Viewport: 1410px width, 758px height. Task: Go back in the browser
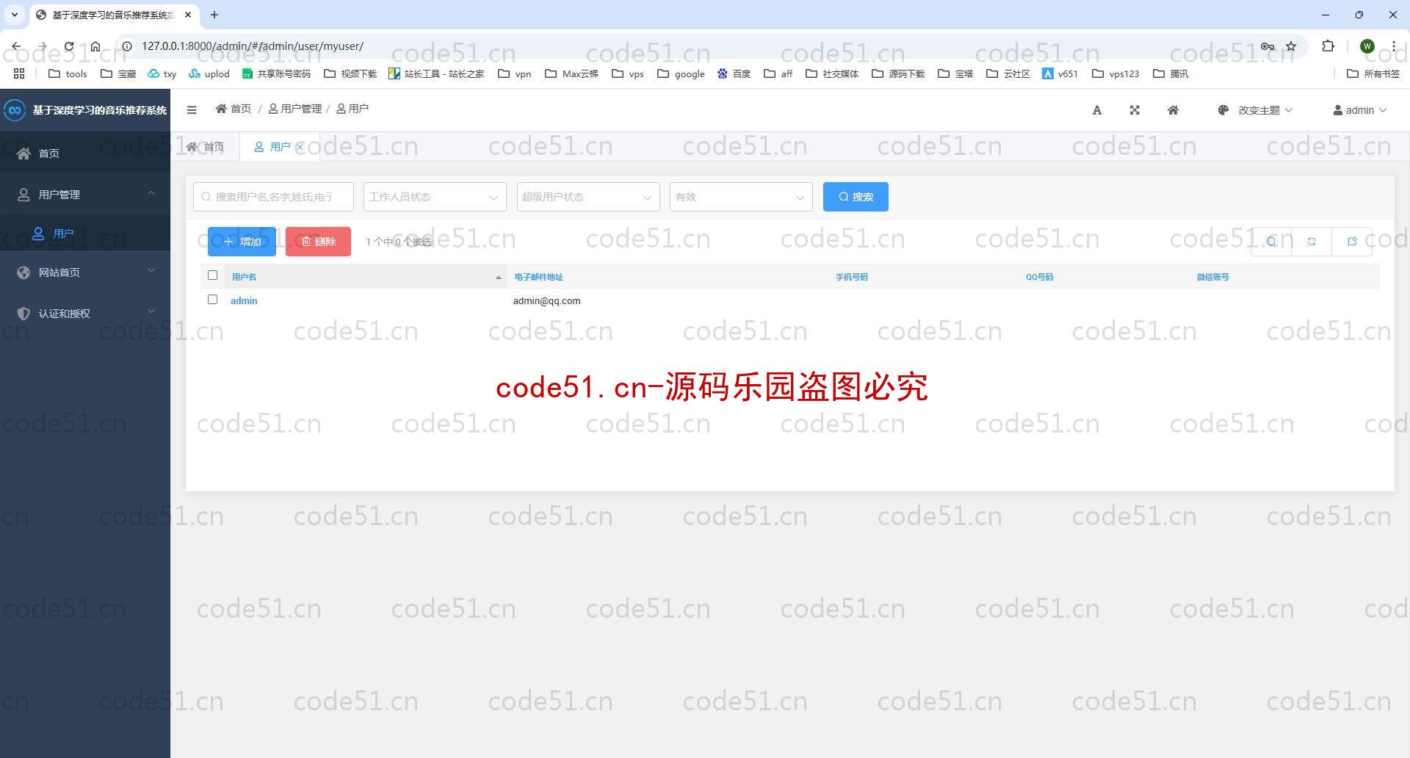point(16,46)
